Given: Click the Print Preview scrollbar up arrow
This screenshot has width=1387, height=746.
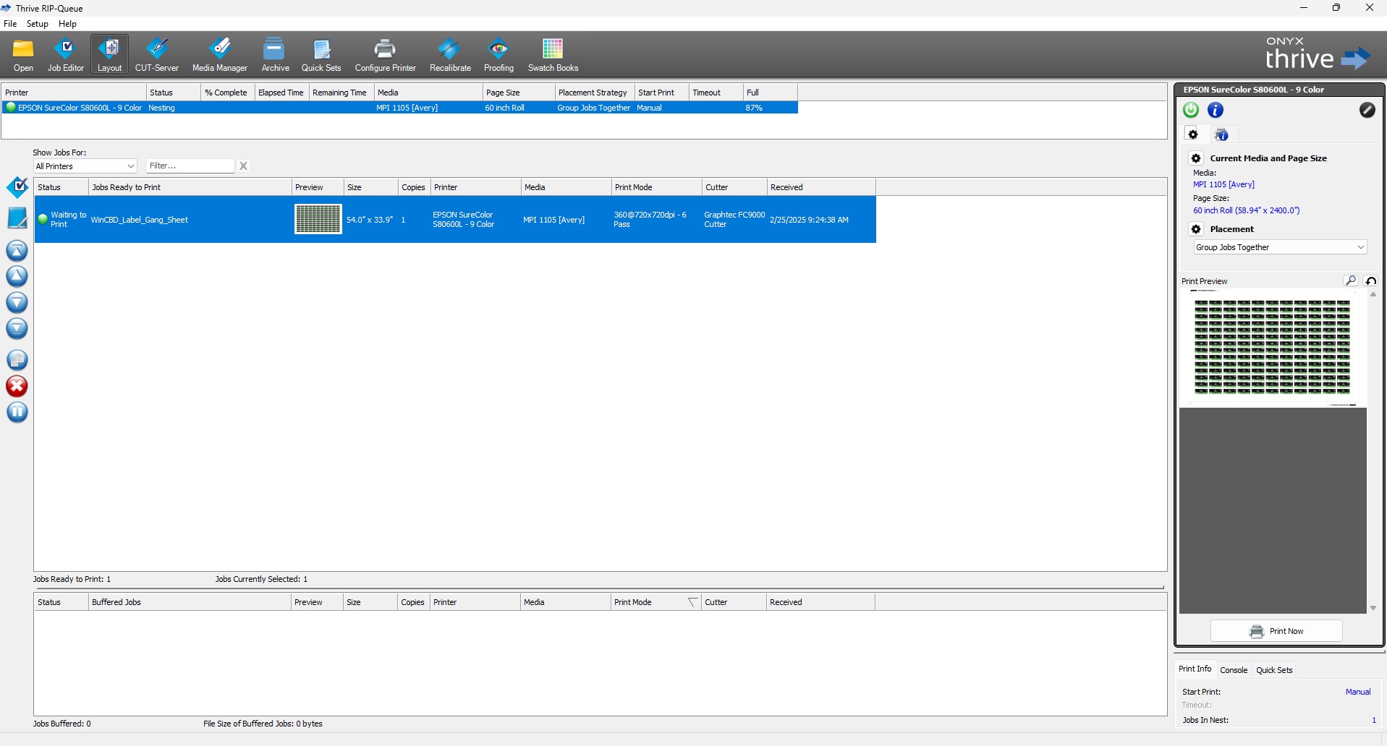Looking at the screenshot, I should click(1373, 294).
